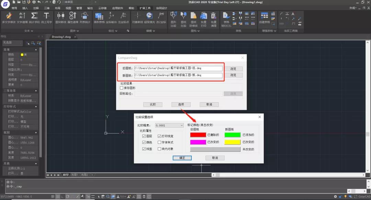This screenshot has height=200, width=371.
Task: Enable the 保存图形 checkbox
Action: (x=121, y=88)
